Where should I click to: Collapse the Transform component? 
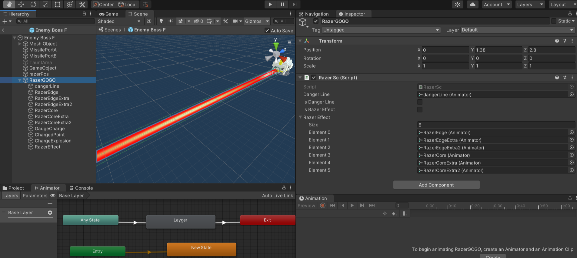[x=300, y=41]
